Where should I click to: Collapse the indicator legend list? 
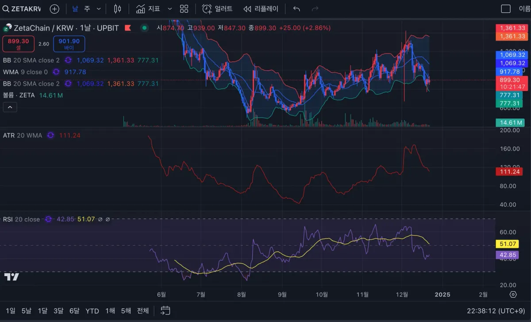10,107
